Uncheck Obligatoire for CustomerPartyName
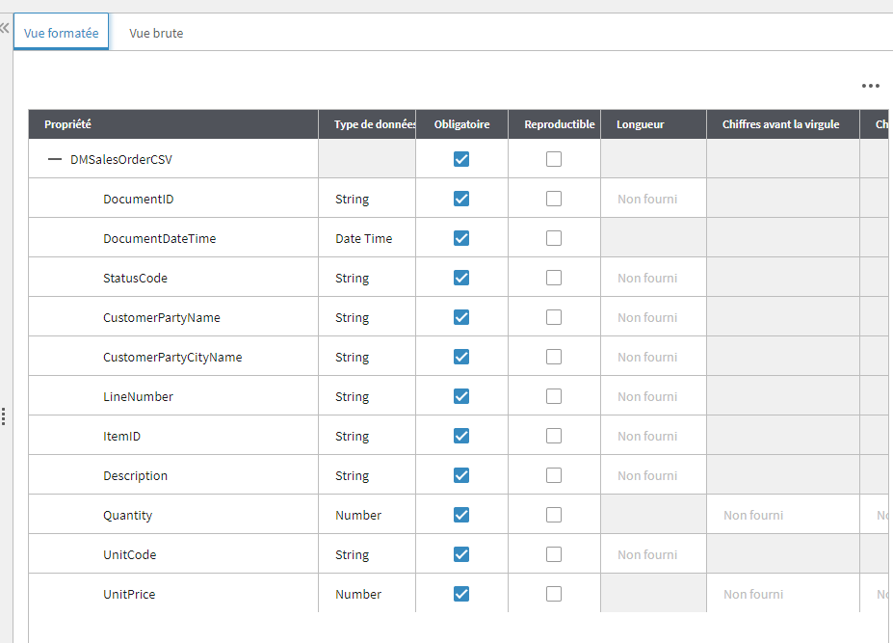The image size is (893, 643). point(461,317)
